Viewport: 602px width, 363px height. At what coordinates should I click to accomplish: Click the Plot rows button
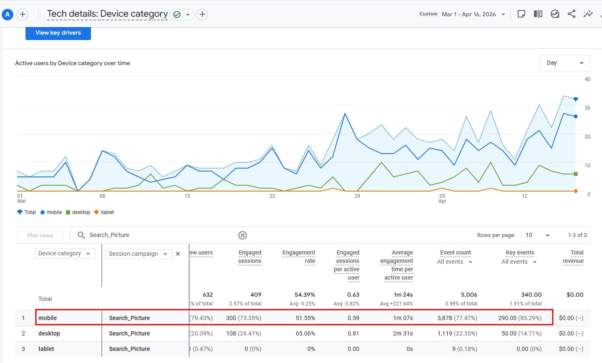pos(40,235)
